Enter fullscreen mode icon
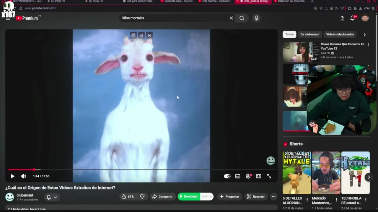Image resolution: width=378 pixels, height=212 pixels. [x=269, y=176]
